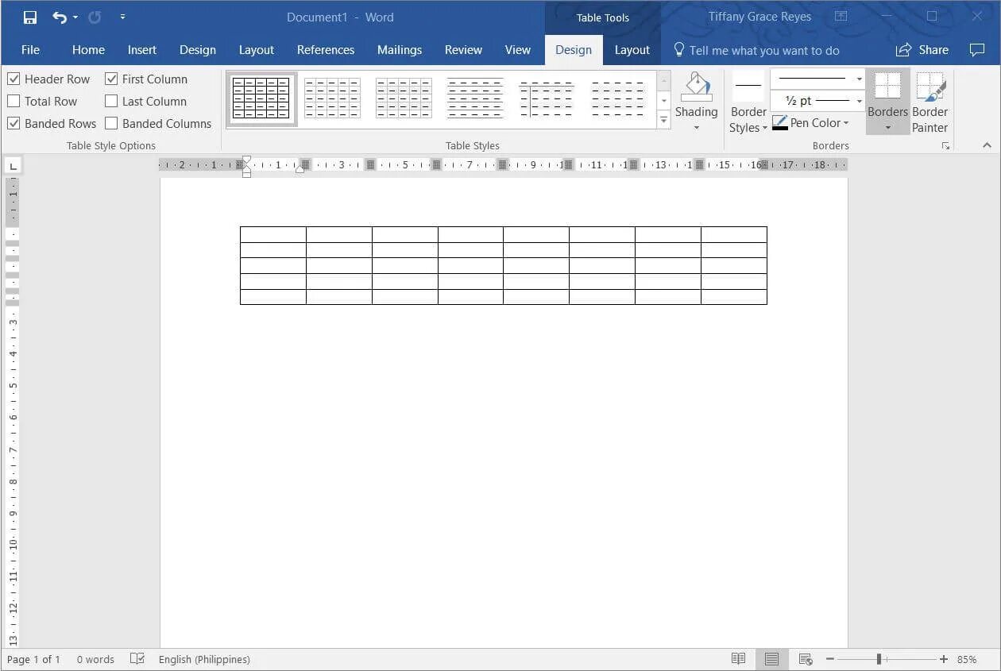The width and height of the screenshot is (1001, 671).
Task: Collapse the ribbon with the chevron
Action: pyautogui.click(x=987, y=145)
